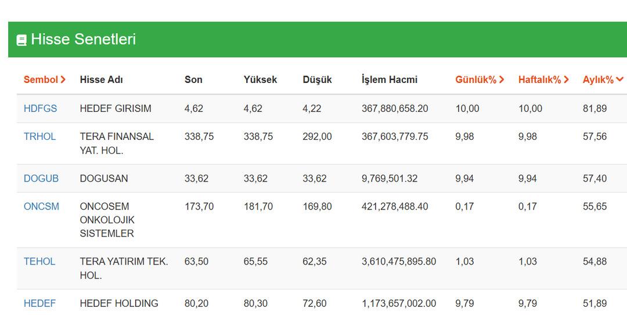The width and height of the screenshot is (627, 315).
Task: Select the HEDEF HOLDING name cell
Action: (119, 303)
